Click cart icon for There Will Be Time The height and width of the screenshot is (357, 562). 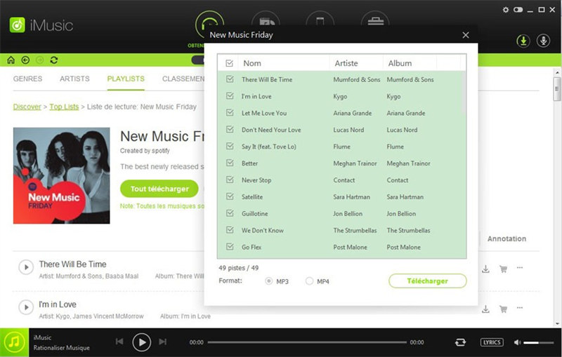point(503,269)
